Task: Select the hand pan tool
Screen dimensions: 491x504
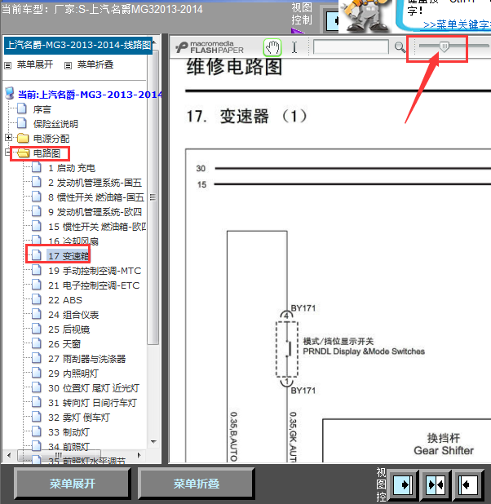Action: 272,48
